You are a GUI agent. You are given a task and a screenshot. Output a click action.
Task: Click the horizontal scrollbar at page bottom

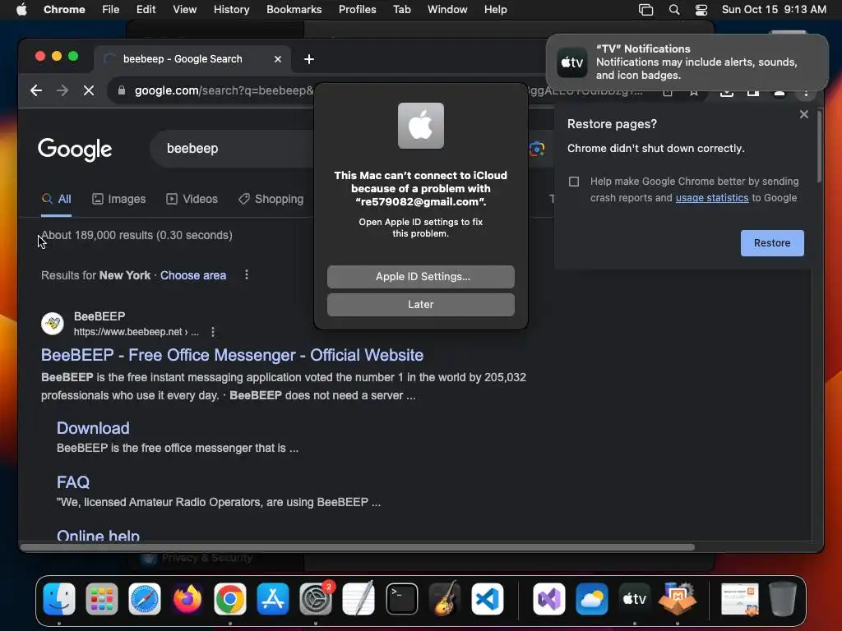pyautogui.click(x=358, y=547)
